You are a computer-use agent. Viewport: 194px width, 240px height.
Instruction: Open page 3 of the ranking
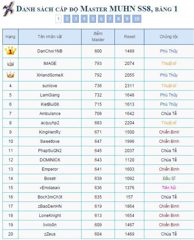click(x=75, y=19)
